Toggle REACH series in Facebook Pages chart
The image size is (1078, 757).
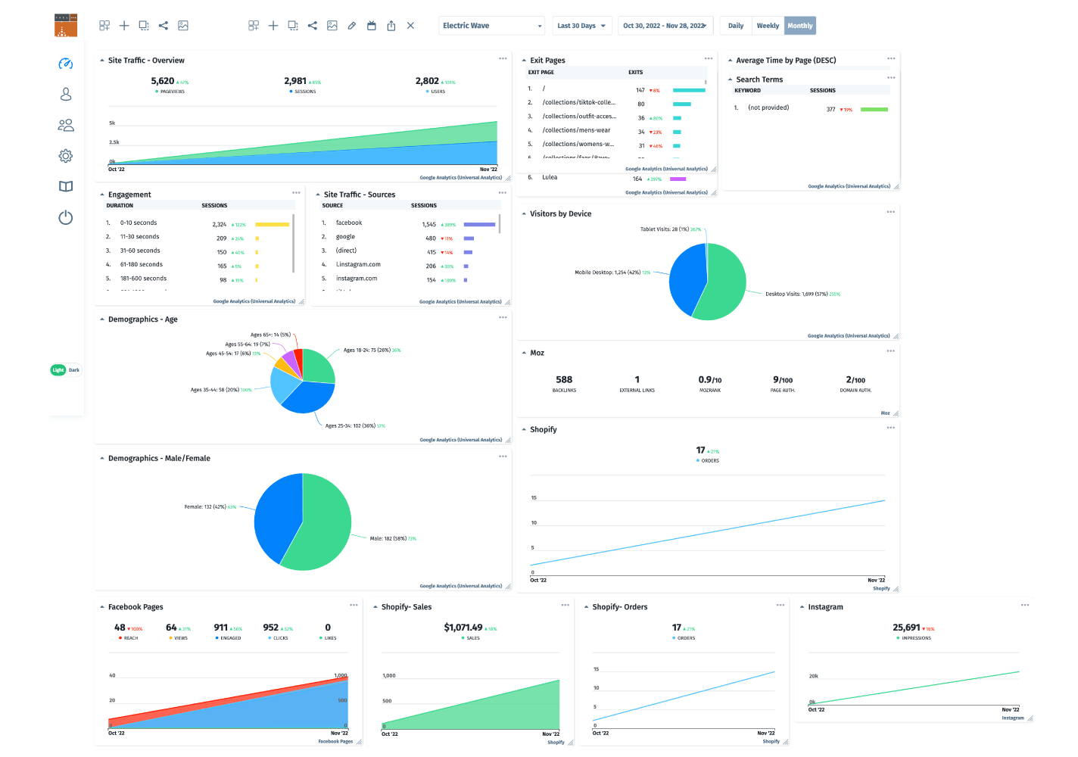[x=129, y=638]
